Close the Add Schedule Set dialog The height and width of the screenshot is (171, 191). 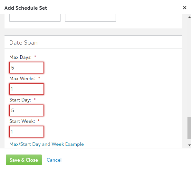(185, 8)
